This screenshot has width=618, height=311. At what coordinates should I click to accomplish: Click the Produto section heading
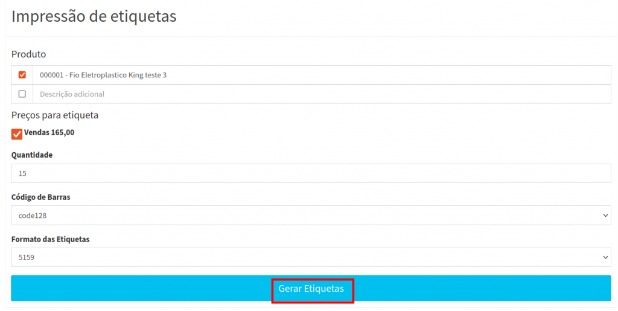tap(28, 54)
